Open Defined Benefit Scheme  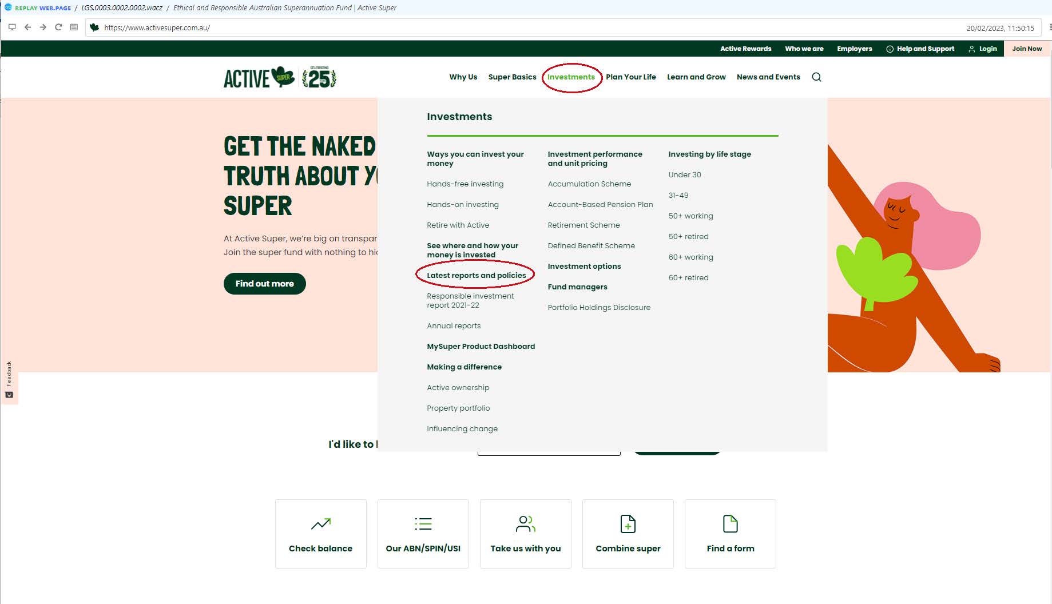pos(591,246)
